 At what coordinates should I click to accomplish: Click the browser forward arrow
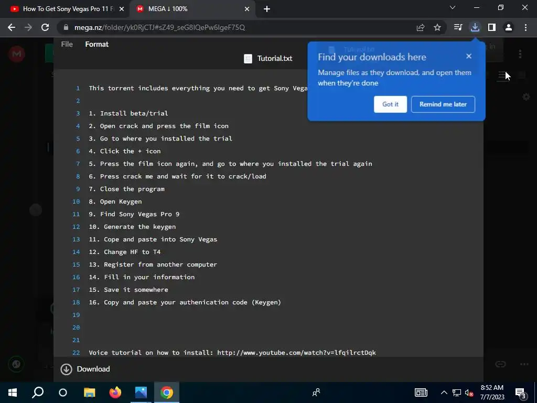tap(28, 27)
